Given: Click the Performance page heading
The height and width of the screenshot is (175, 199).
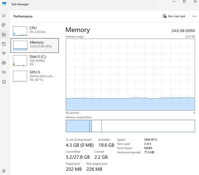Looking at the screenshot, I should [x=23, y=16].
